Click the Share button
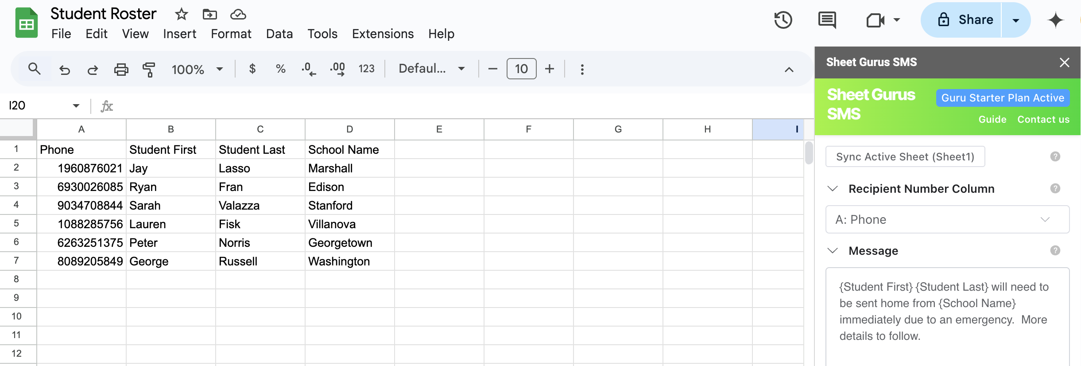 [961, 20]
